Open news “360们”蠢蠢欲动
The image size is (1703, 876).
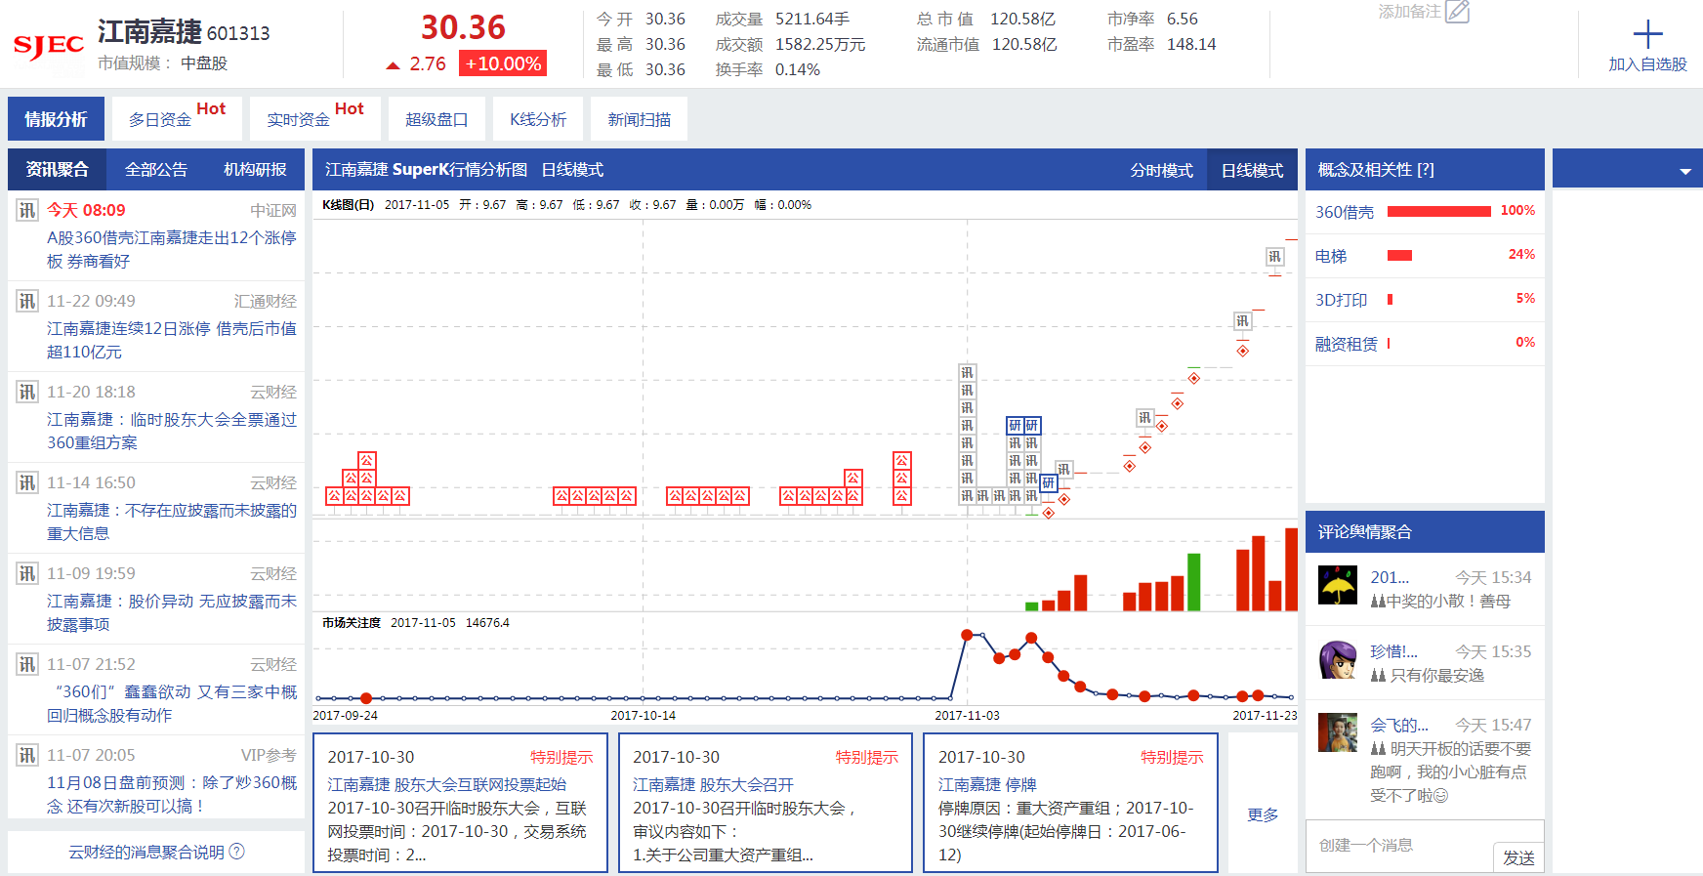click(172, 703)
